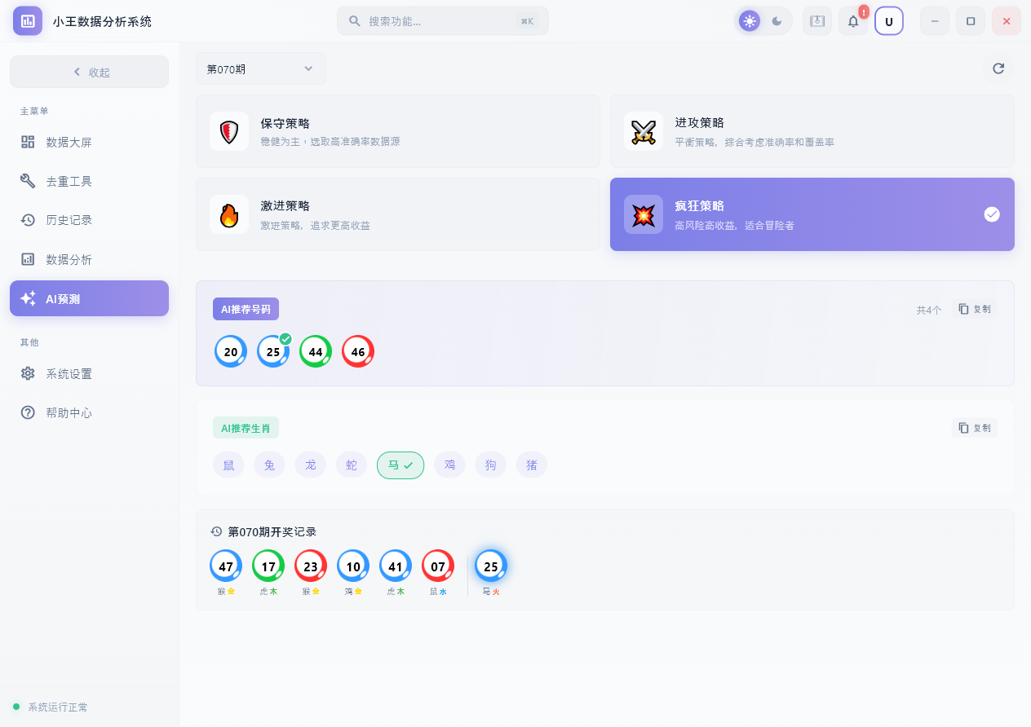Select the 保守策略 strategy card
1031x727 pixels.
click(398, 130)
